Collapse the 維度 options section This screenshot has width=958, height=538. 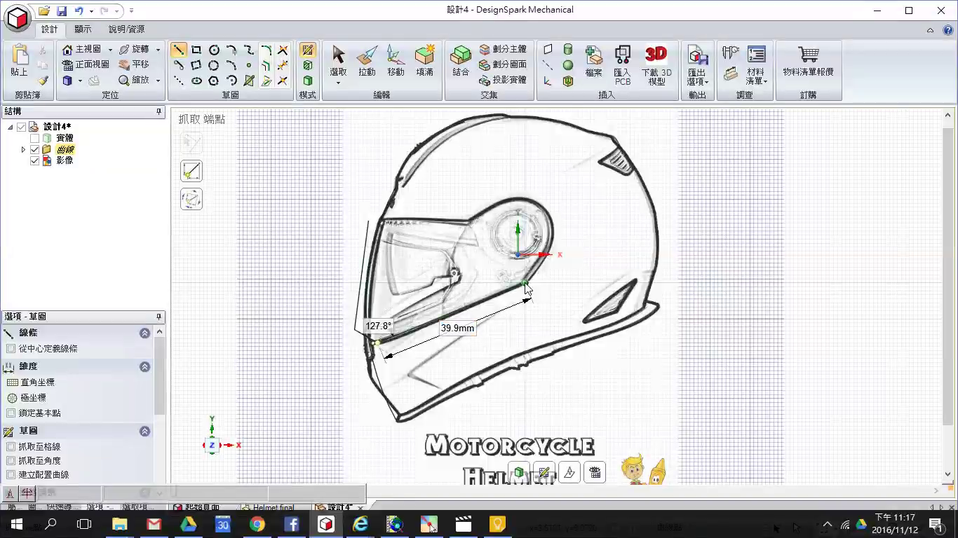144,367
